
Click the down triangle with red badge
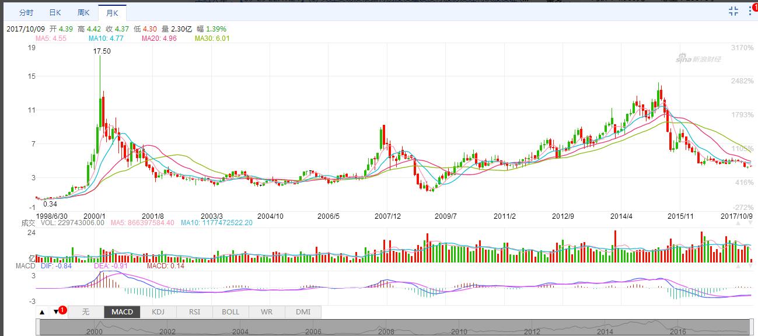[x=56, y=312]
